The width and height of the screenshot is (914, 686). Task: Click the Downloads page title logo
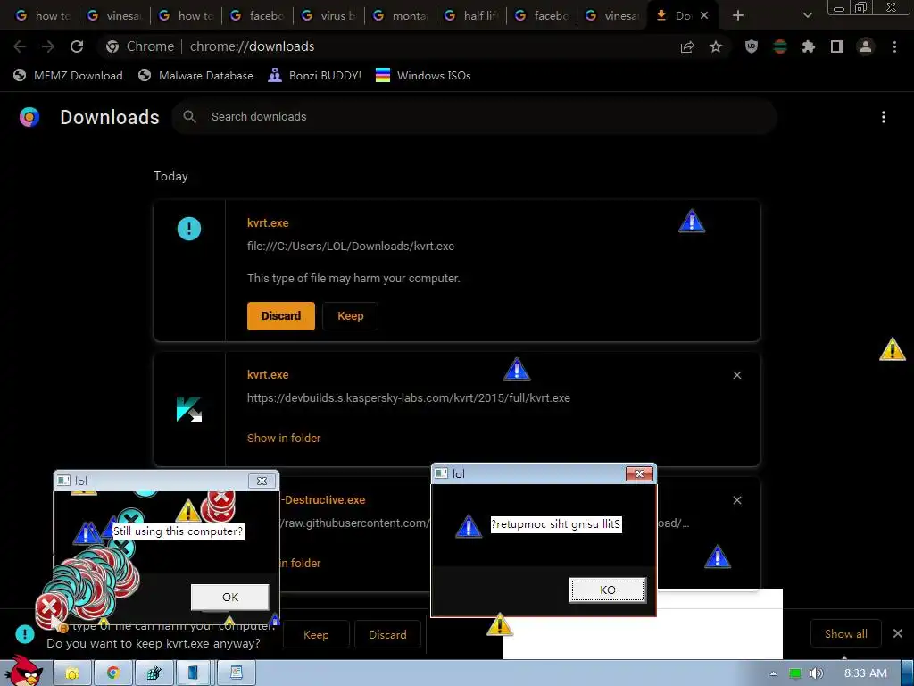[29, 117]
